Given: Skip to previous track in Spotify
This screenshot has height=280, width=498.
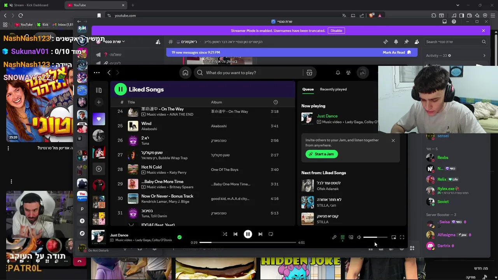Looking at the screenshot, I should tap(235, 234).
